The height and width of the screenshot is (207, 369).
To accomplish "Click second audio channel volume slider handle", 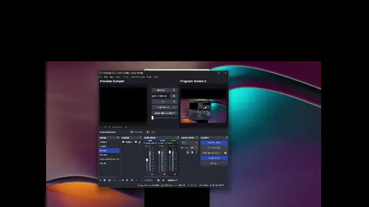I will pyautogui.click(x=159, y=152).
